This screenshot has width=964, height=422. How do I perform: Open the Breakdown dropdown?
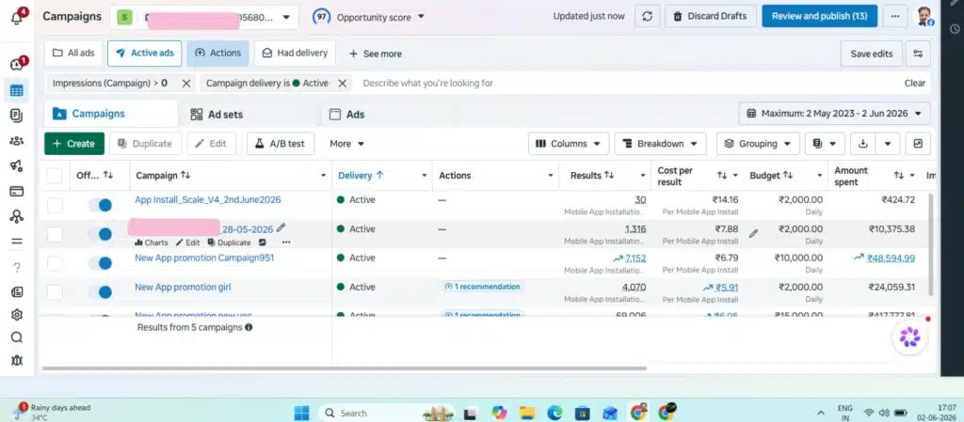pos(660,144)
